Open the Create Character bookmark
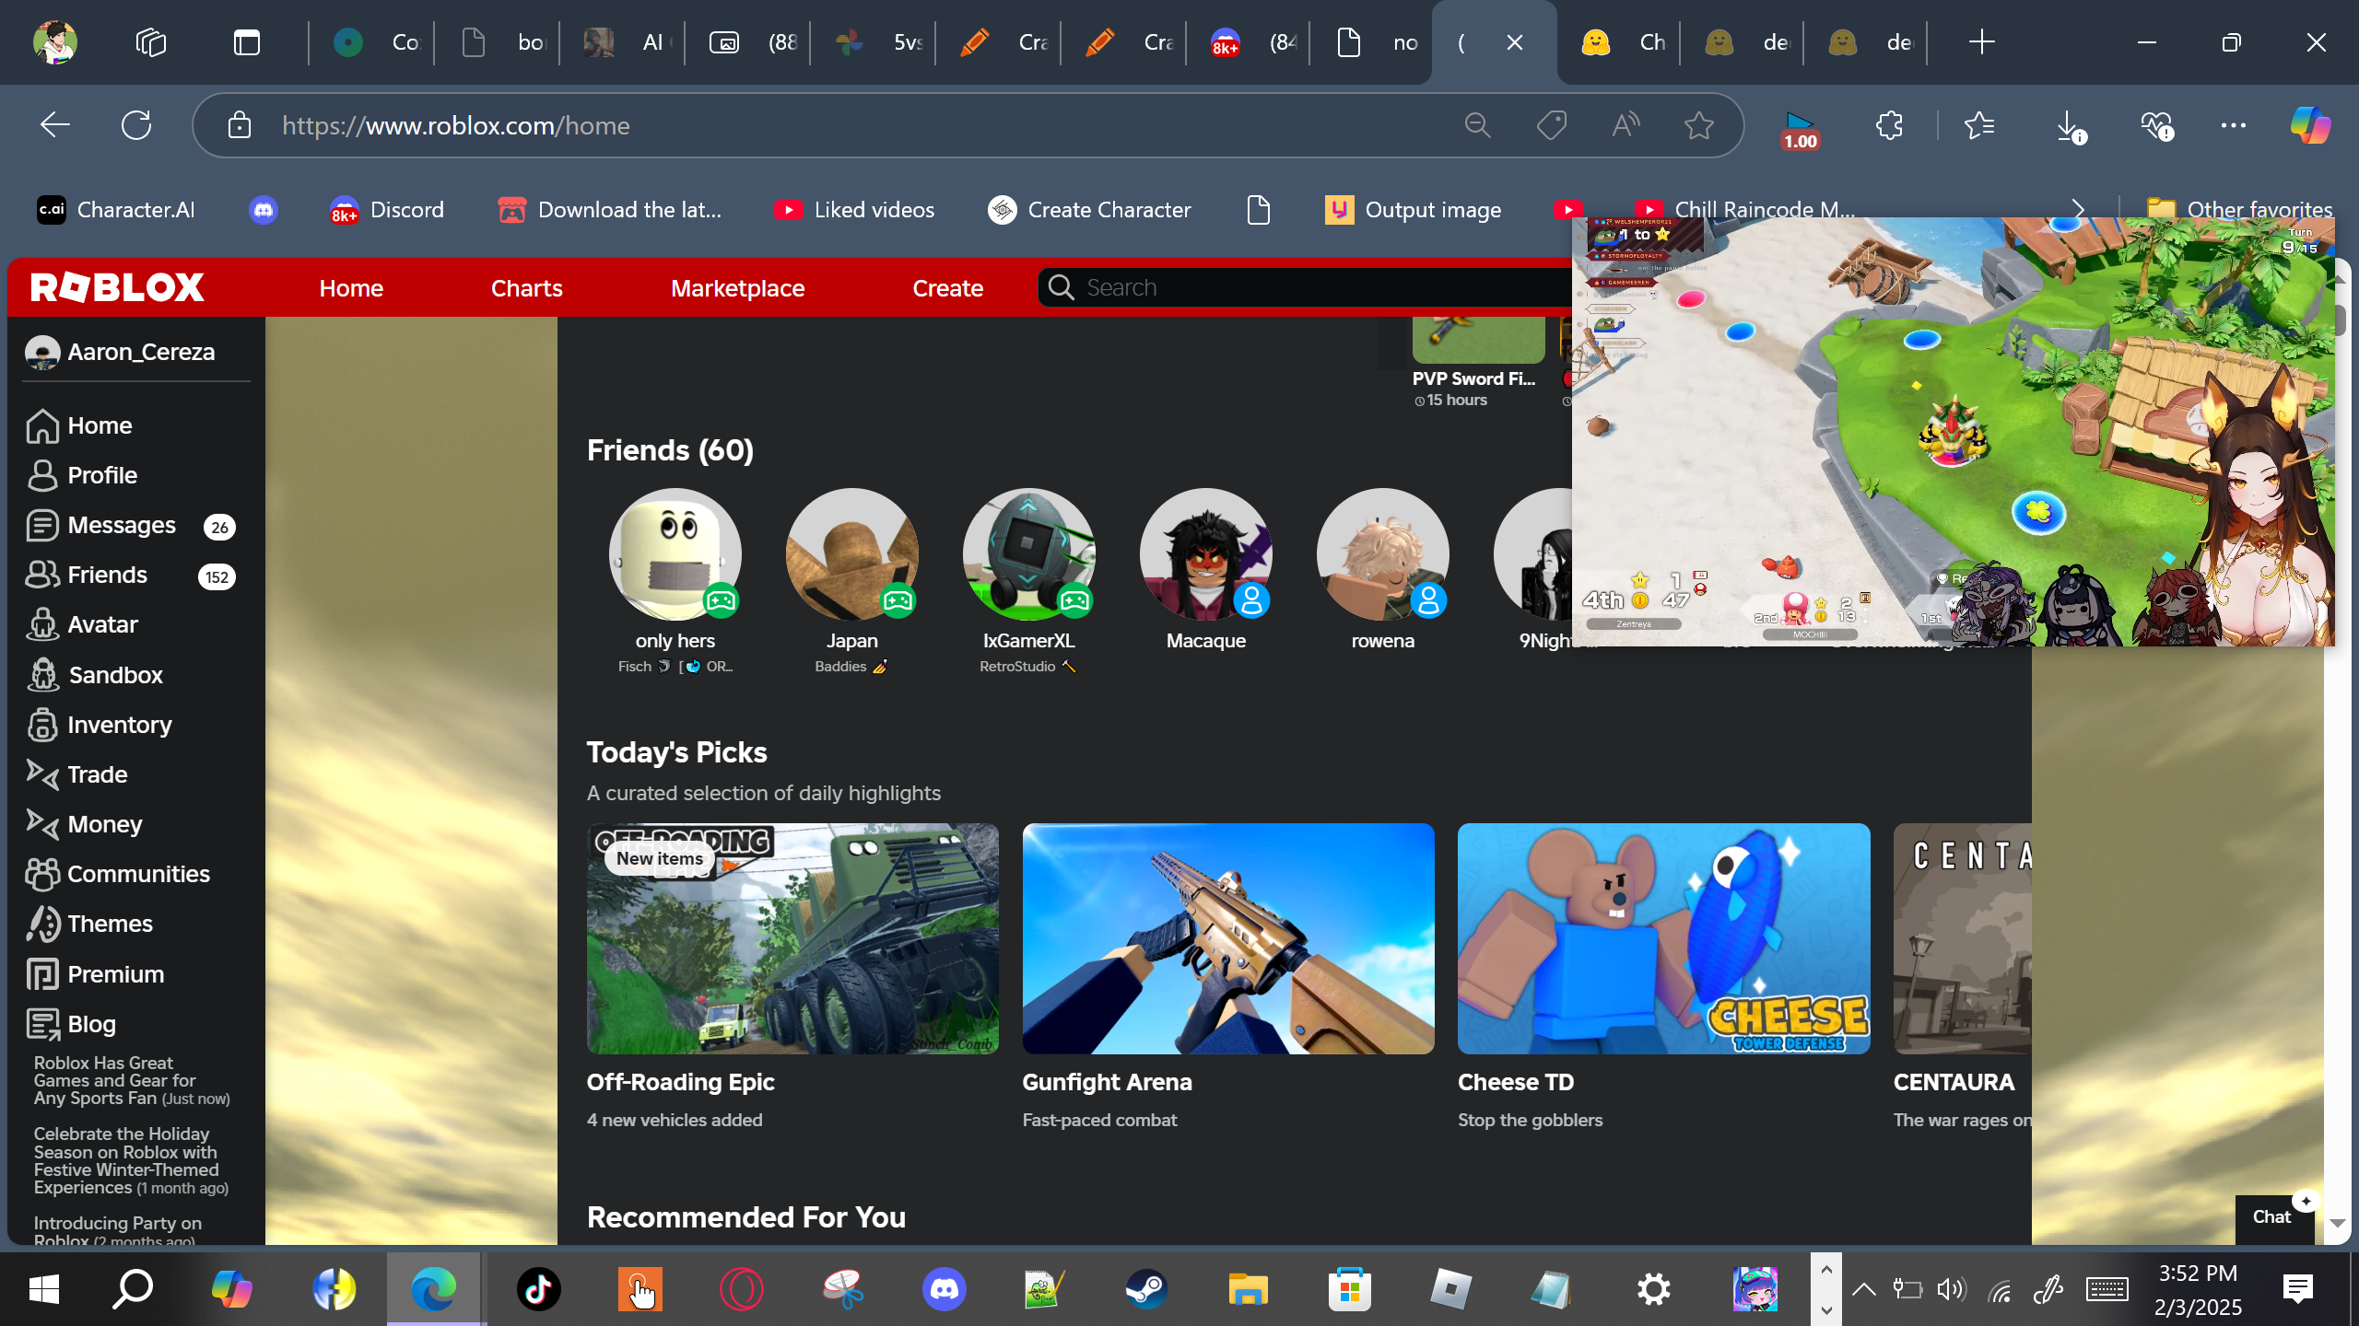Viewport: 2359px width, 1326px height. pyautogui.click(x=1089, y=210)
